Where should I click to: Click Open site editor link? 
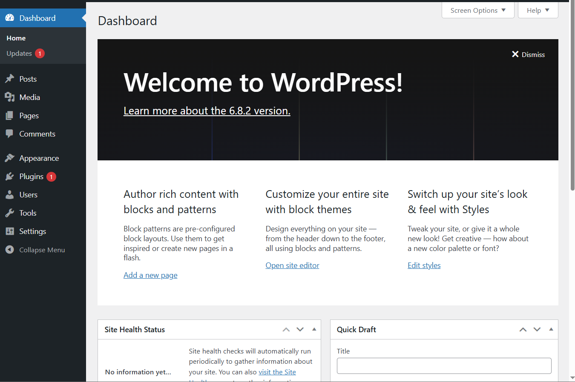(x=292, y=265)
